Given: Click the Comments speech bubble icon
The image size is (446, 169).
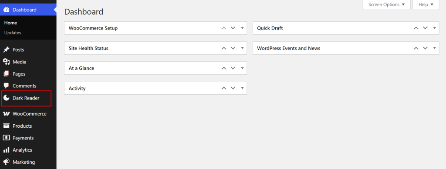Looking at the screenshot, I should 6,86.
